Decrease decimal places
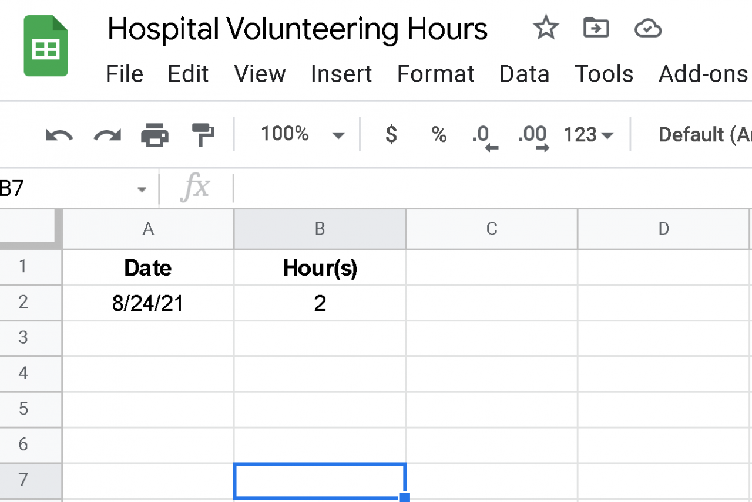Screen dimensions: 752x502 pos(485,137)
